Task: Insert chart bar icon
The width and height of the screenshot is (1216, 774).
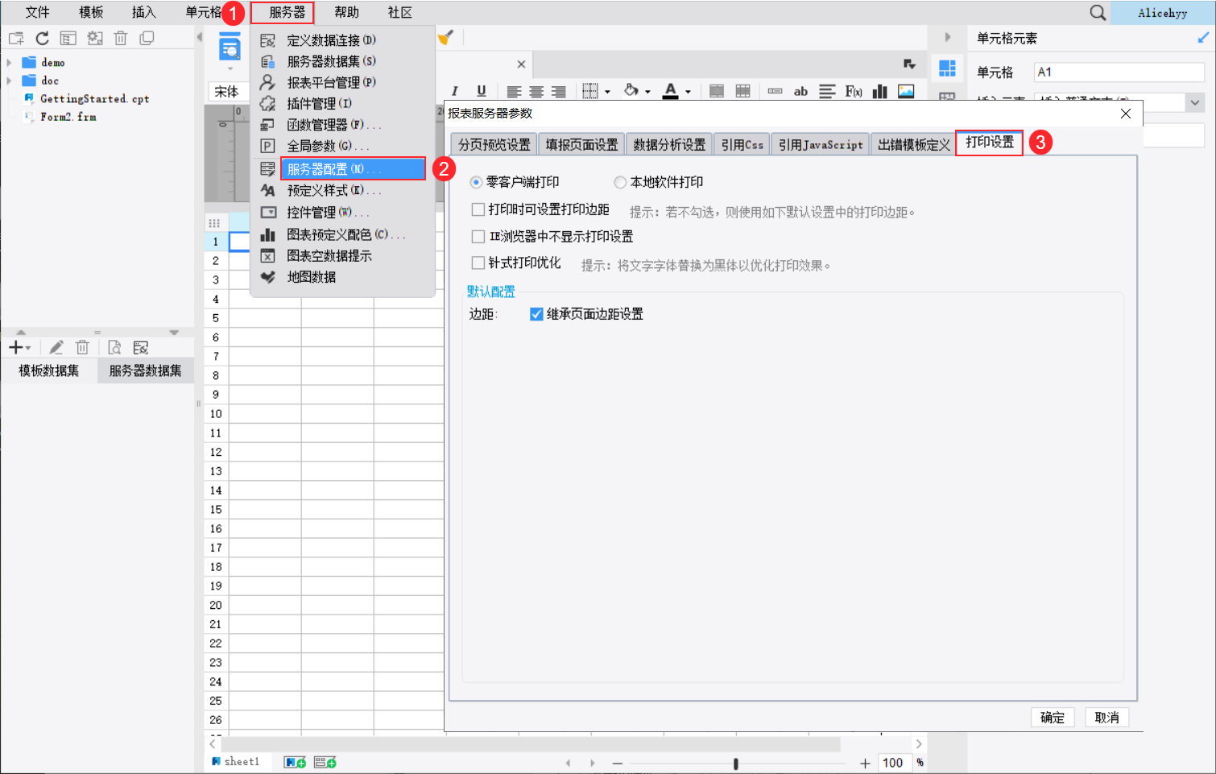Action: click(879, 91)
